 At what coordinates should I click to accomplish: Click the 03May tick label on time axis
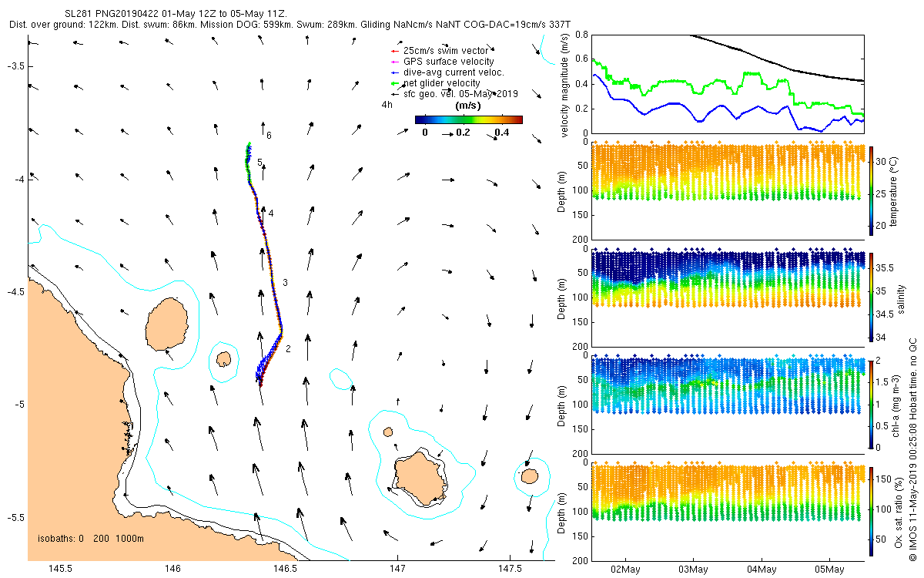tap(693, 570)
